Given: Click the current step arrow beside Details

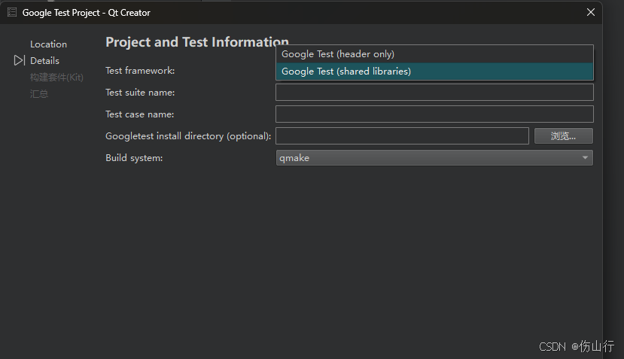Looking at the screenshot, I should 20,60.
